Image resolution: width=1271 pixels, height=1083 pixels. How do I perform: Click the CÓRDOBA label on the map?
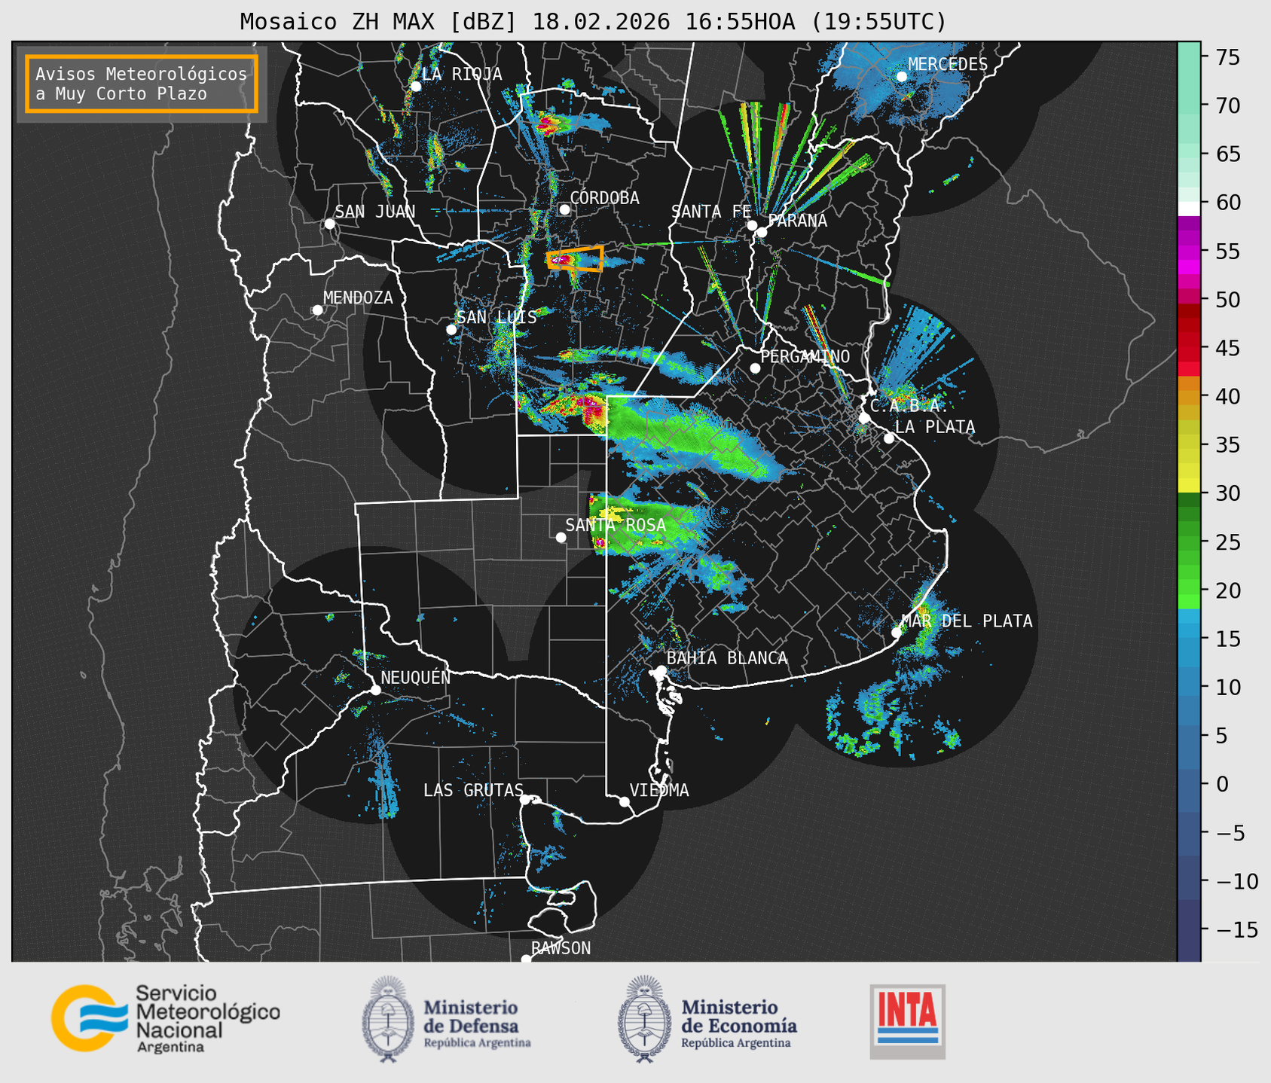coord(604,197)
